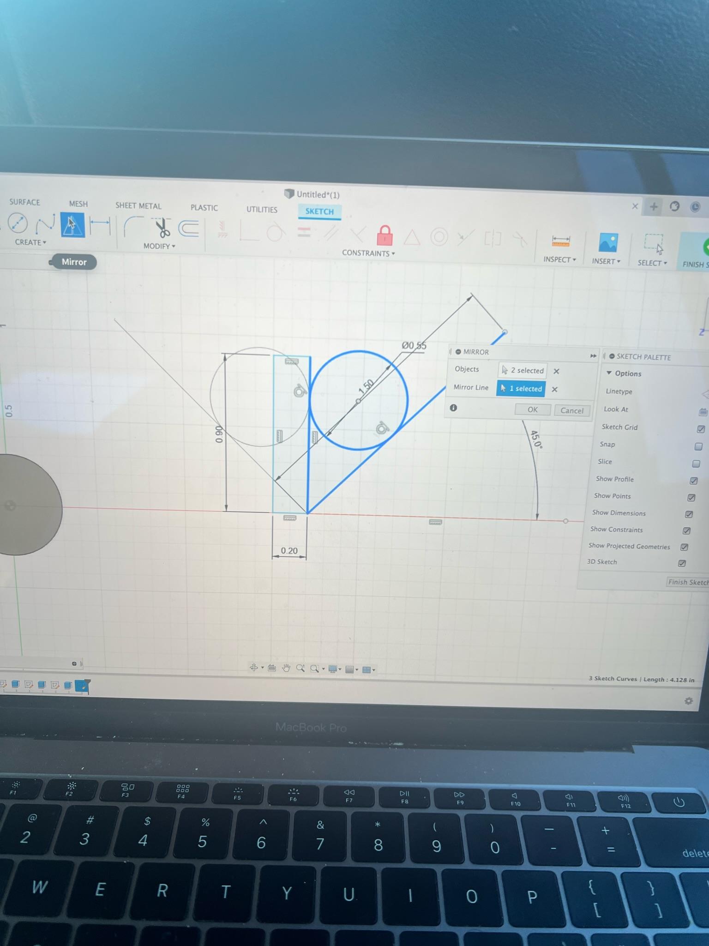Open the SELECT dropdown menu
Image resolution: width=709 pixels, height=946 pixels.
(x=652, y=263)
